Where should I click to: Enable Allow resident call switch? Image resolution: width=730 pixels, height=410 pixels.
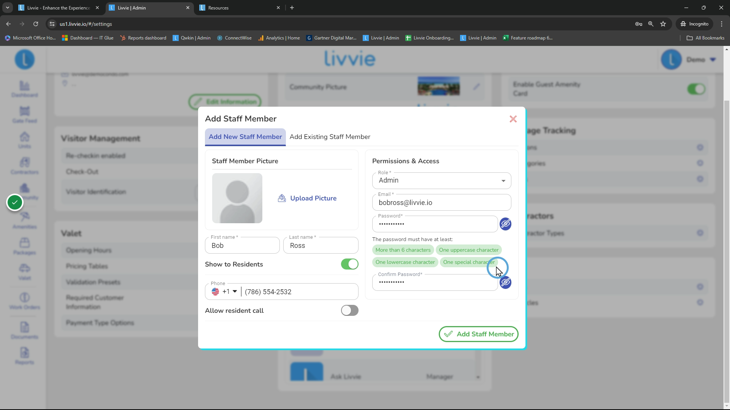click(349, 311)
